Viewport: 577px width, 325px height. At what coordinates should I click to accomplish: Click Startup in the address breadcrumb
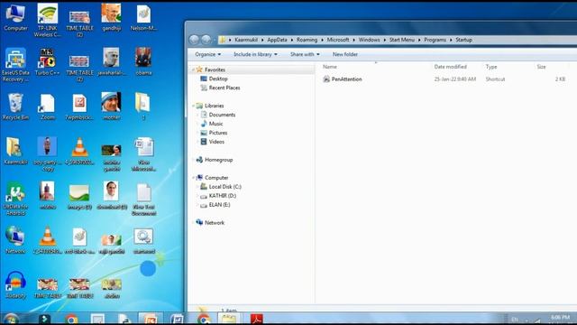(x=463, y=40)
